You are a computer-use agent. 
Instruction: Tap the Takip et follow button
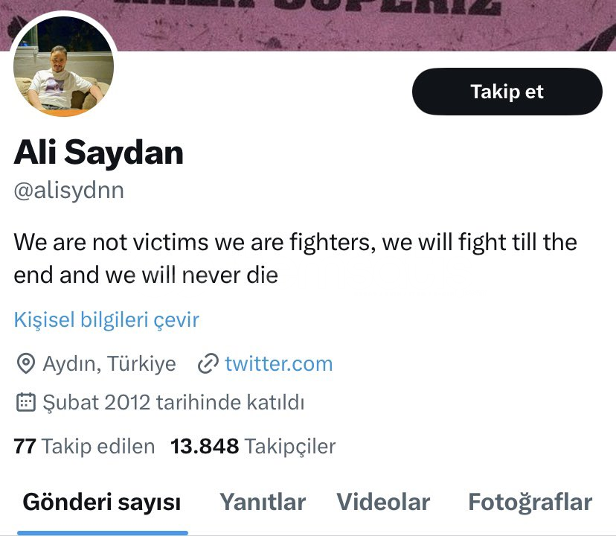pyautogui.click(x=507, y=92)
